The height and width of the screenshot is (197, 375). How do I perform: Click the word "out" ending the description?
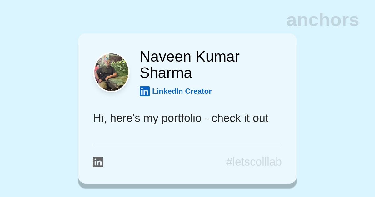pyautogui.click(x=261, y=118)
